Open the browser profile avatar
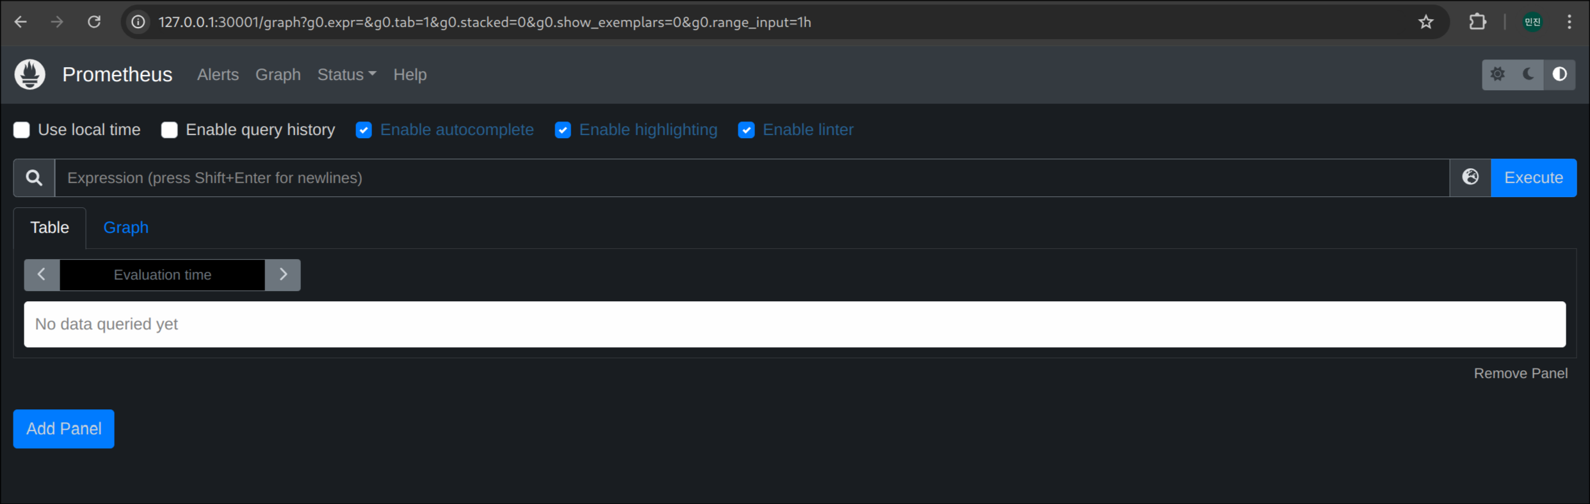The image size is (1590, 504). (1532, 22)
